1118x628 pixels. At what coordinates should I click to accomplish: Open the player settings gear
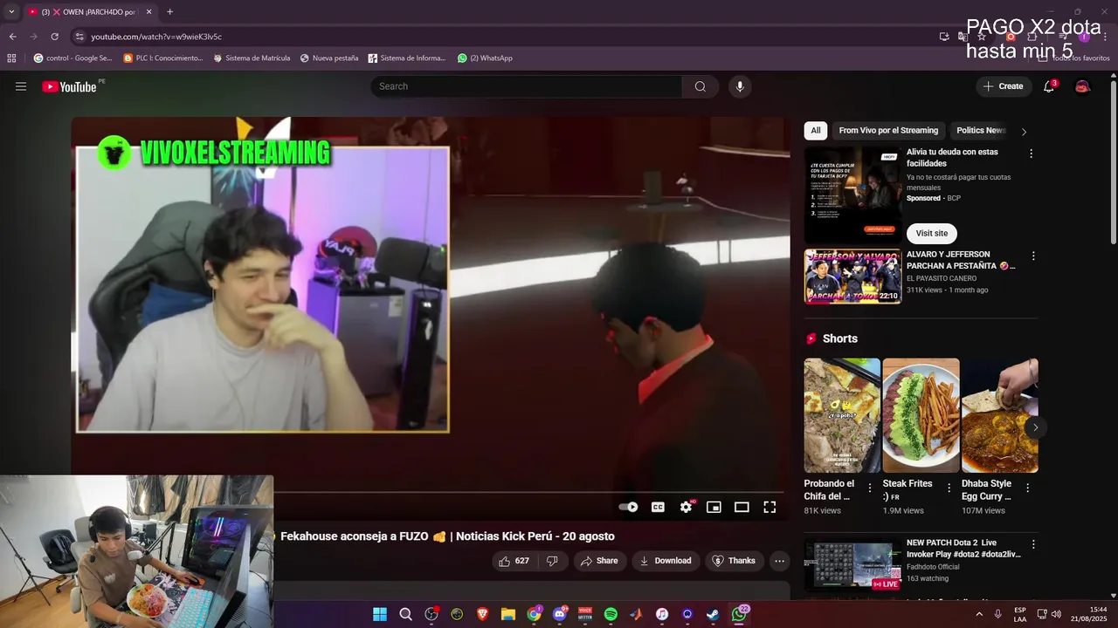click(x=687, y=507)
